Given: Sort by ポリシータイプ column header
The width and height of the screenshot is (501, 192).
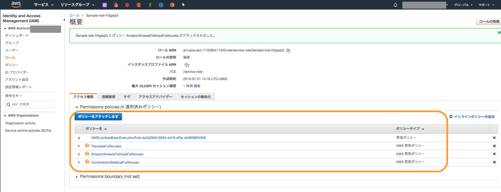Looking at the screenshot, I should 410,129.
